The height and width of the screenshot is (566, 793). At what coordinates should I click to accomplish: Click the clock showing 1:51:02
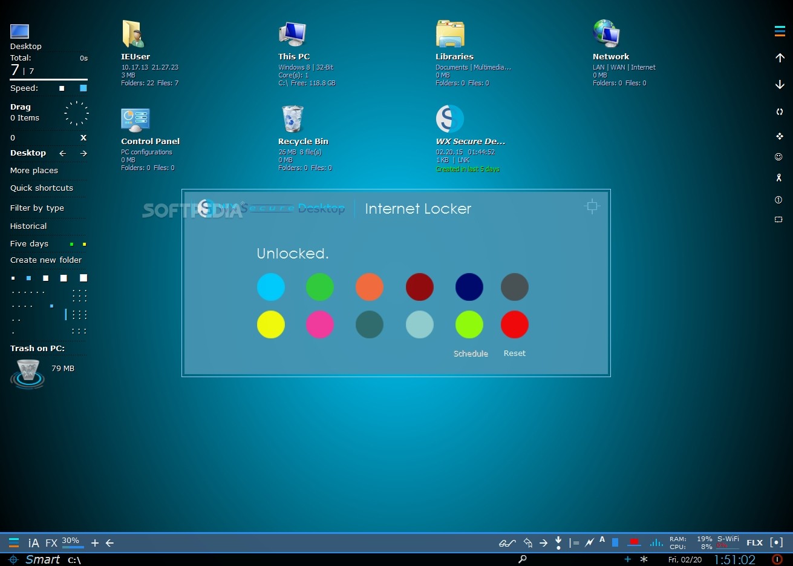pos(735,560)
